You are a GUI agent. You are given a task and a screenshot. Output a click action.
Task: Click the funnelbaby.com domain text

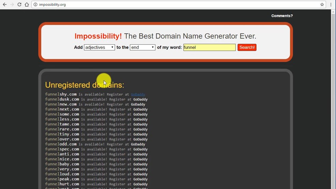(62, 164)
